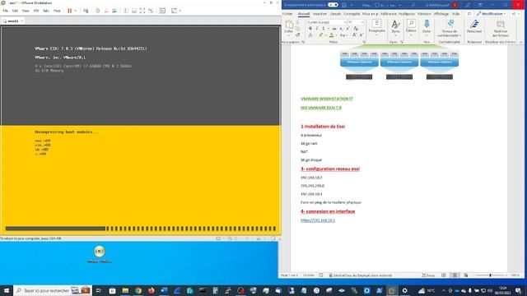Open the VMware View menu

pyautogui.click(x=26, y=11)
